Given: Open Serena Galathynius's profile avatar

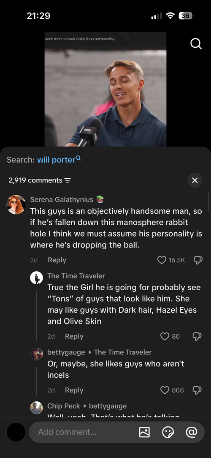Looking at the screenshot, I should coord(16,204).
